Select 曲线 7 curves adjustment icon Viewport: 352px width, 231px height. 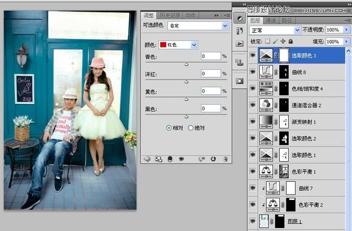tap(272, 188)
